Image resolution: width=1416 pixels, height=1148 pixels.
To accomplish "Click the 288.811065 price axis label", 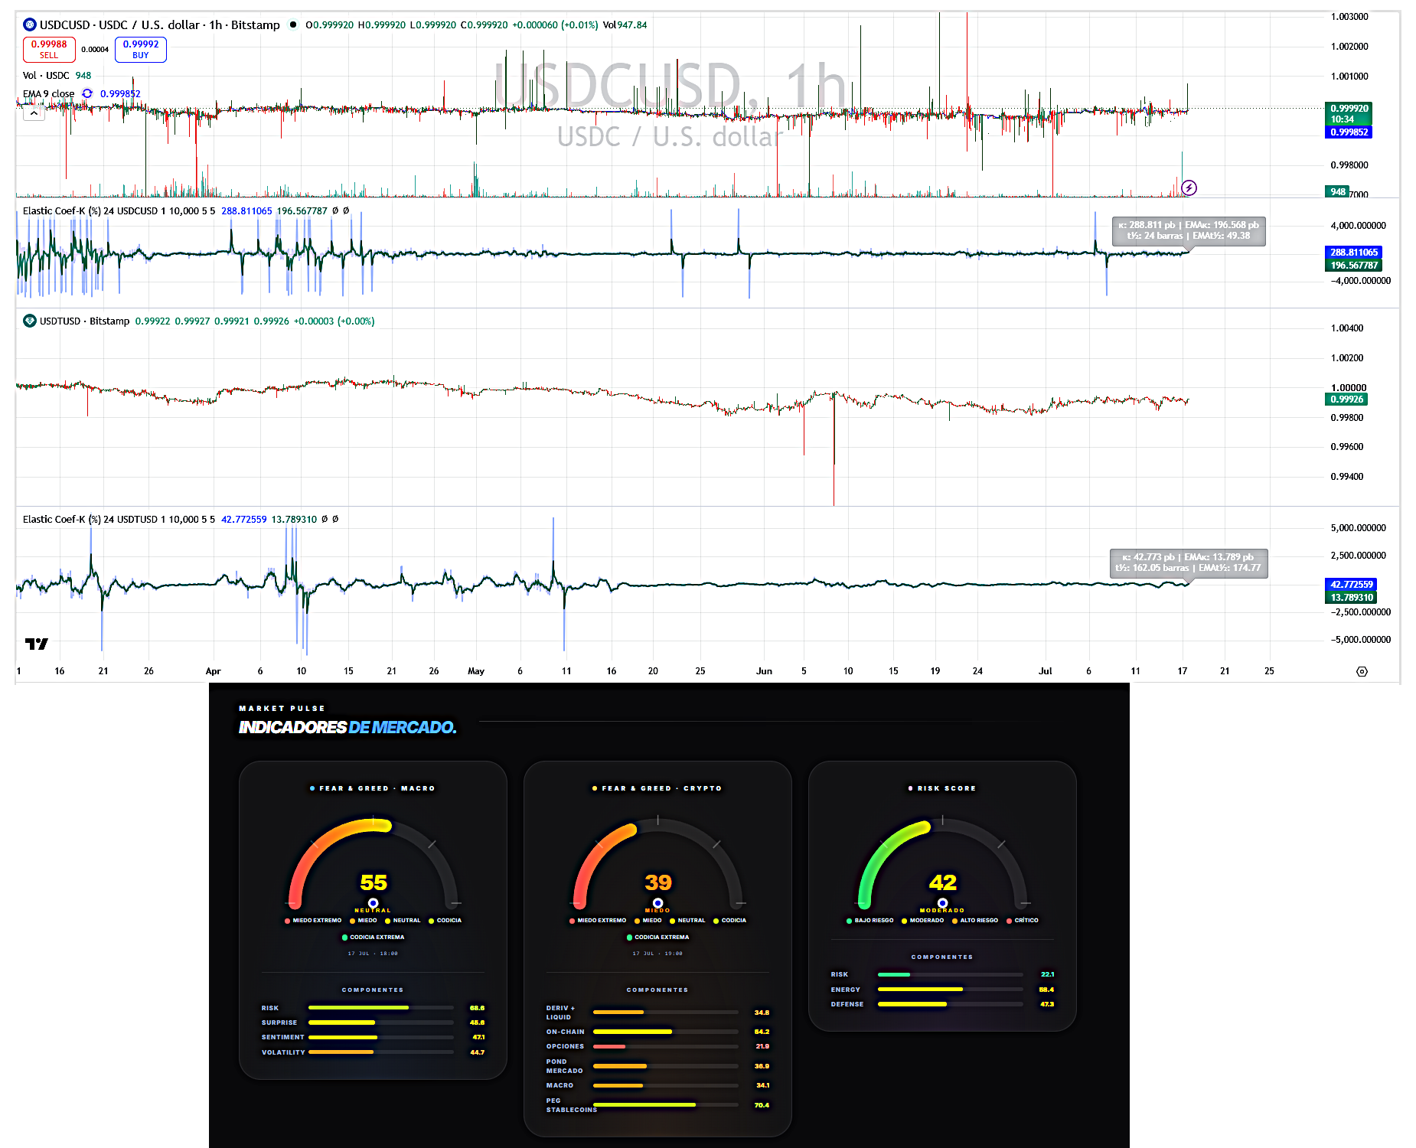I will point(1354,252).
